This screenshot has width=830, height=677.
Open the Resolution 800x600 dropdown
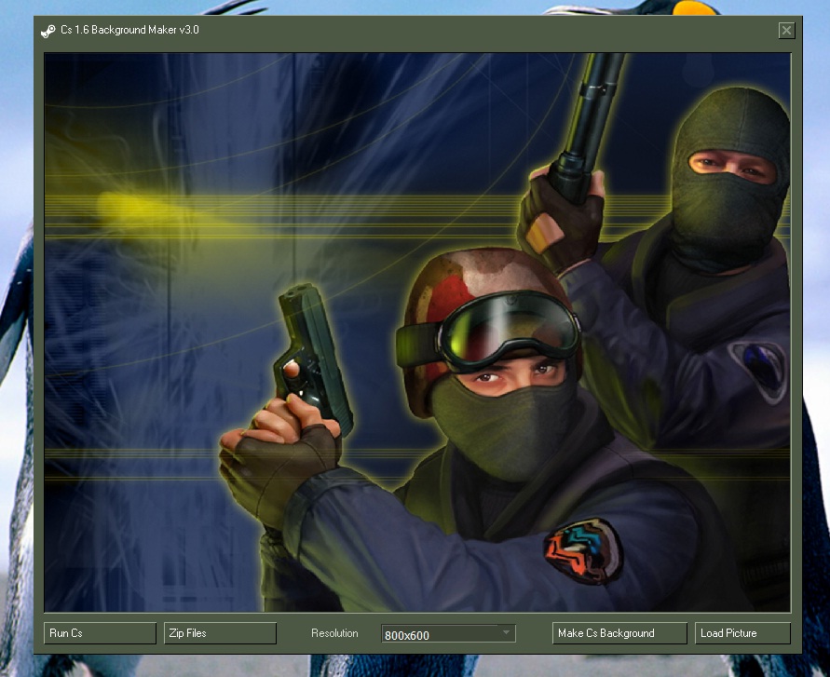tap(448, 633)
